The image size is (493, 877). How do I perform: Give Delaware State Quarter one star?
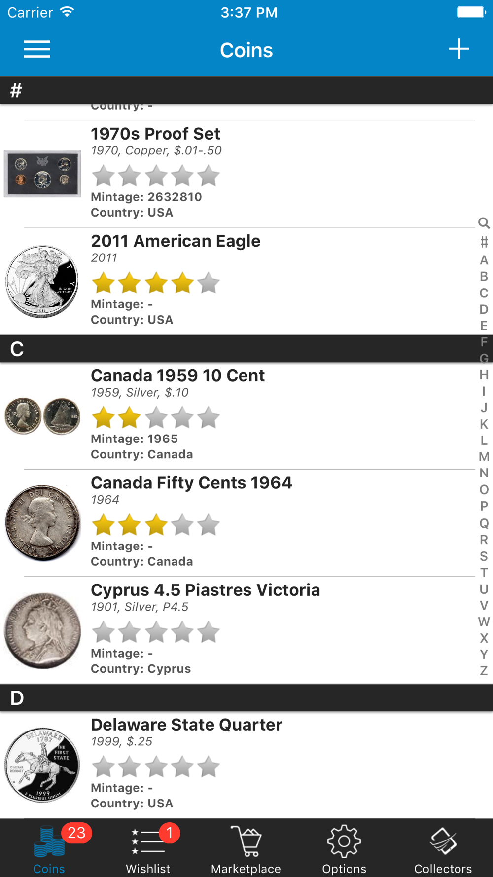[x=104, y=767]
